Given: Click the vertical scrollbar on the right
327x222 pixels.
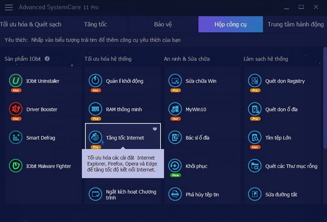Looking at the screenshot, I should pyautogui.click(x=325, y=98).
